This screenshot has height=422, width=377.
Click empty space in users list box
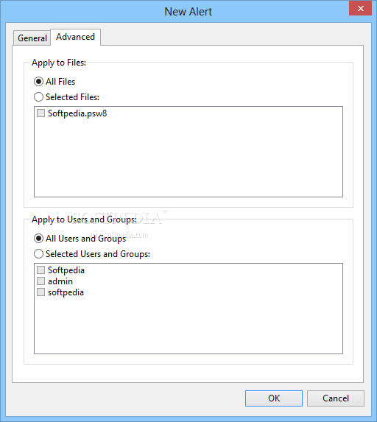(188, 326)
